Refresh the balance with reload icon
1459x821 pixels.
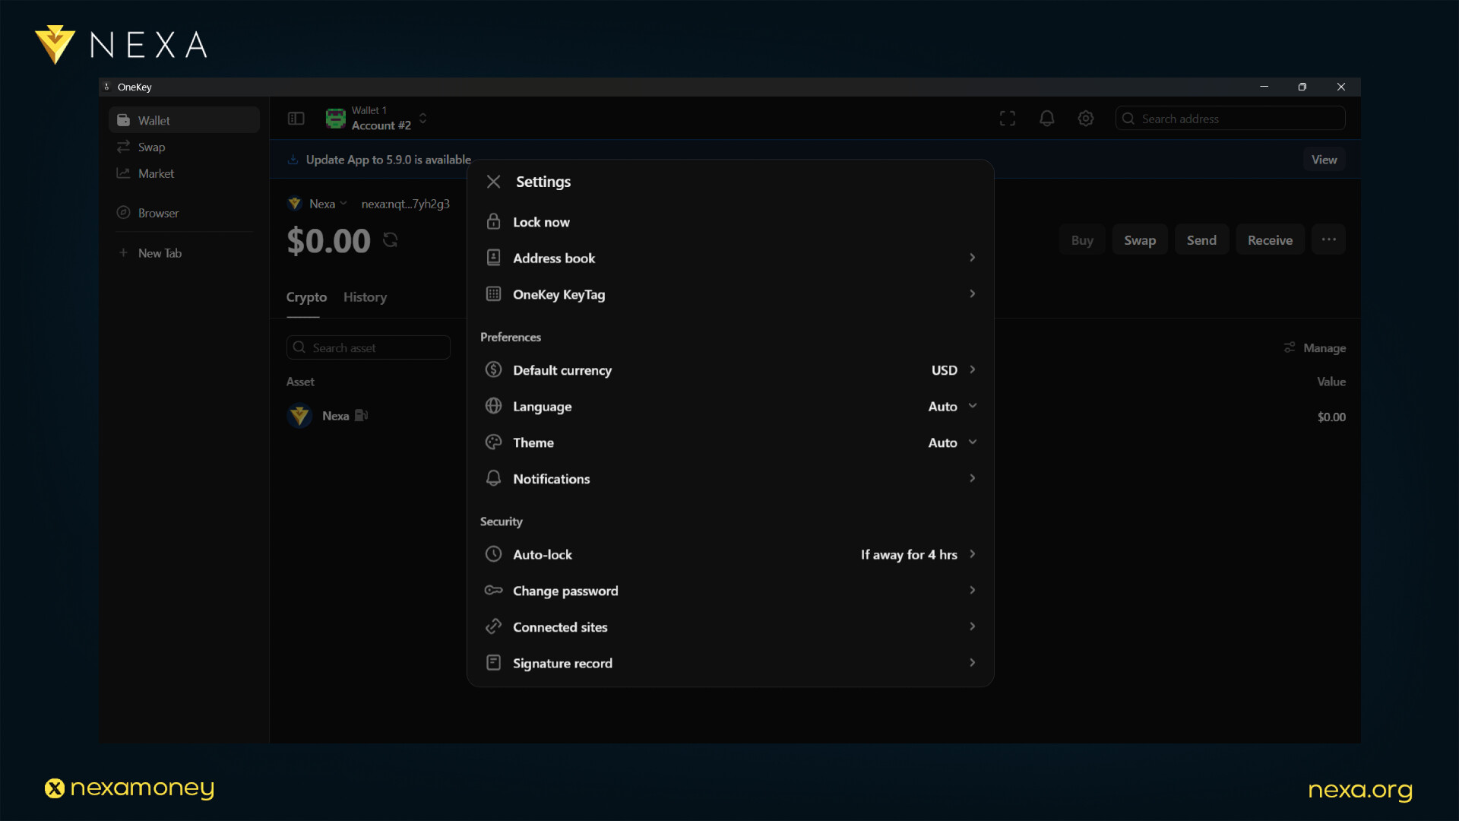[x=391, y=240]
